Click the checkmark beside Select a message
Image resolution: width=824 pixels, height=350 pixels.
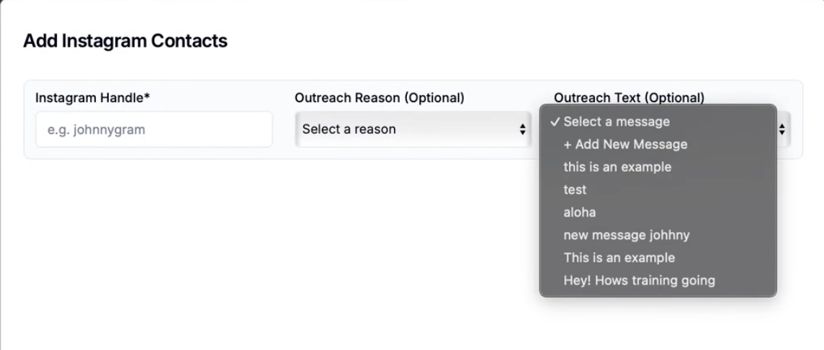(555, 122)
